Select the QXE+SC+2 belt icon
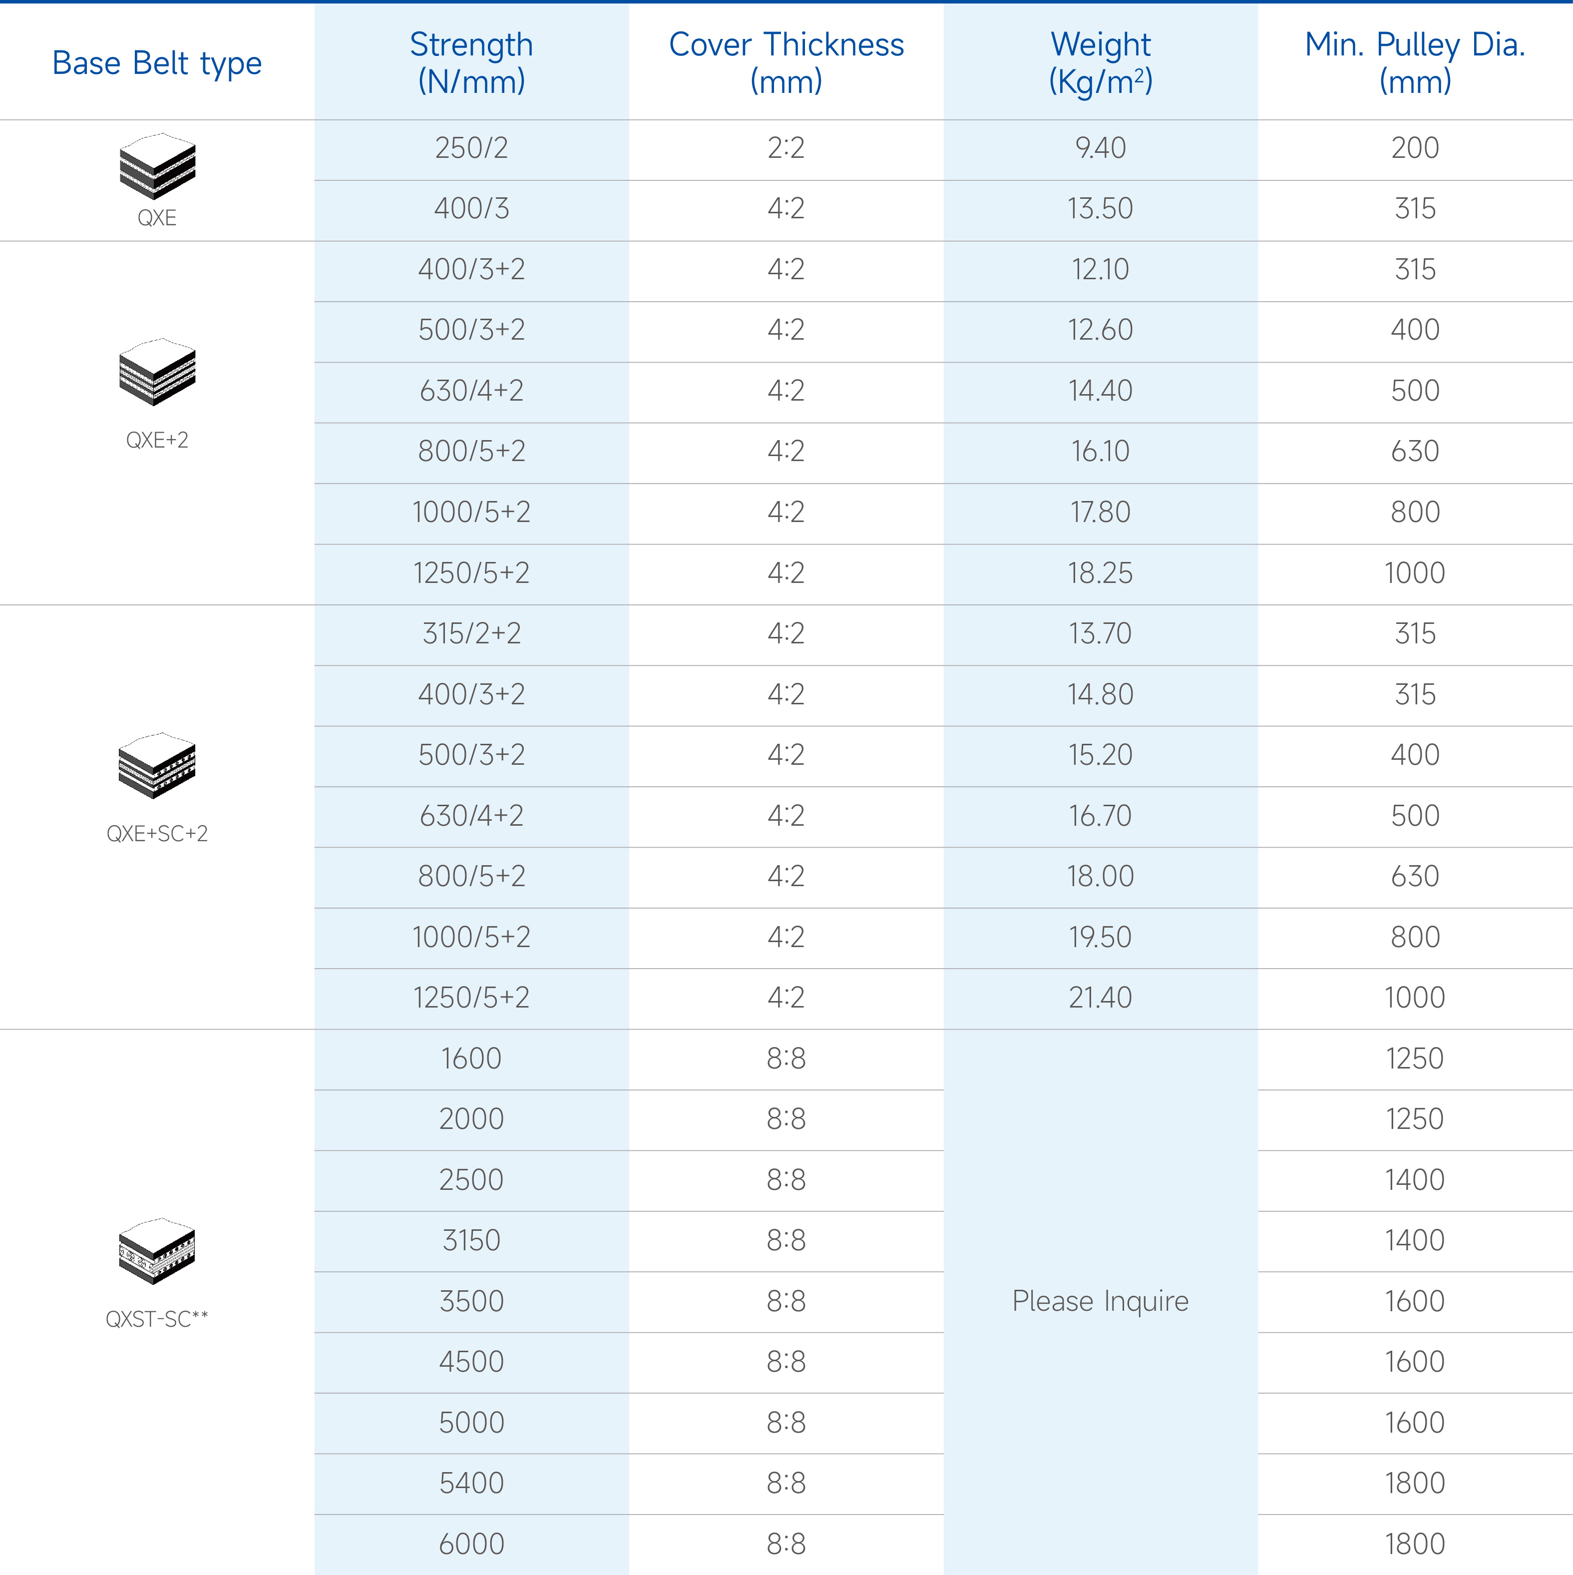This screenshot has height=1575, width=1573. 157,765
